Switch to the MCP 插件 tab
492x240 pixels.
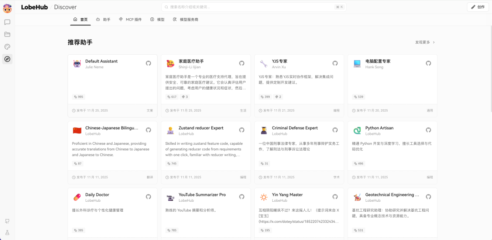130,20
